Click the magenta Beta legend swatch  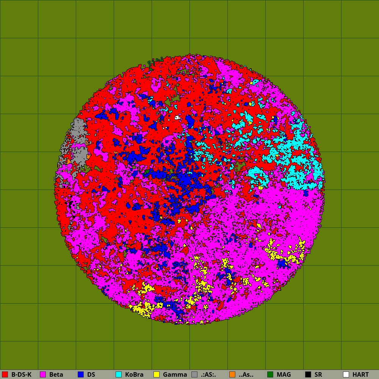click(x=43, y=374)
